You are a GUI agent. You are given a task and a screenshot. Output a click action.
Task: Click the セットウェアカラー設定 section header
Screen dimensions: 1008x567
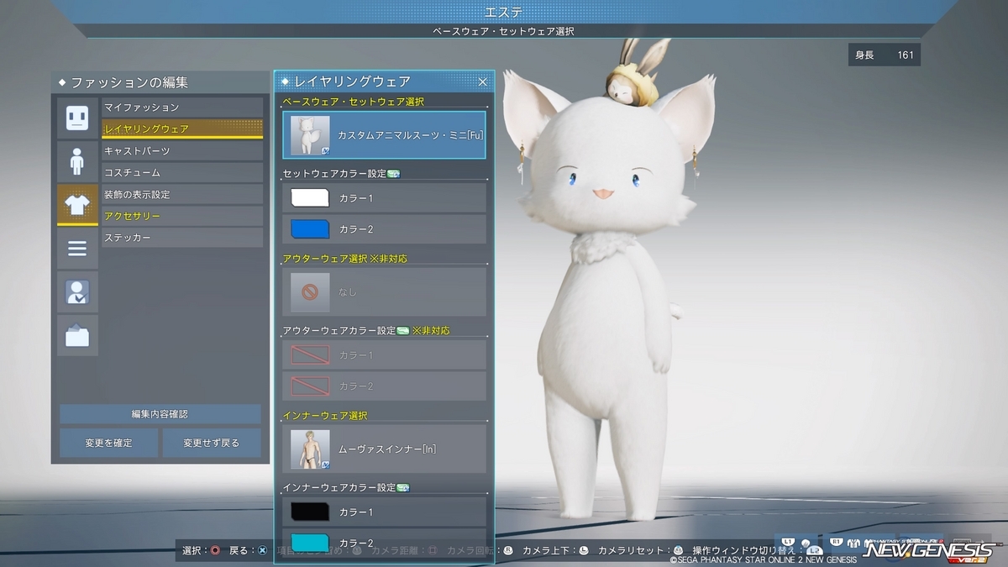click(x=334, y=174)
